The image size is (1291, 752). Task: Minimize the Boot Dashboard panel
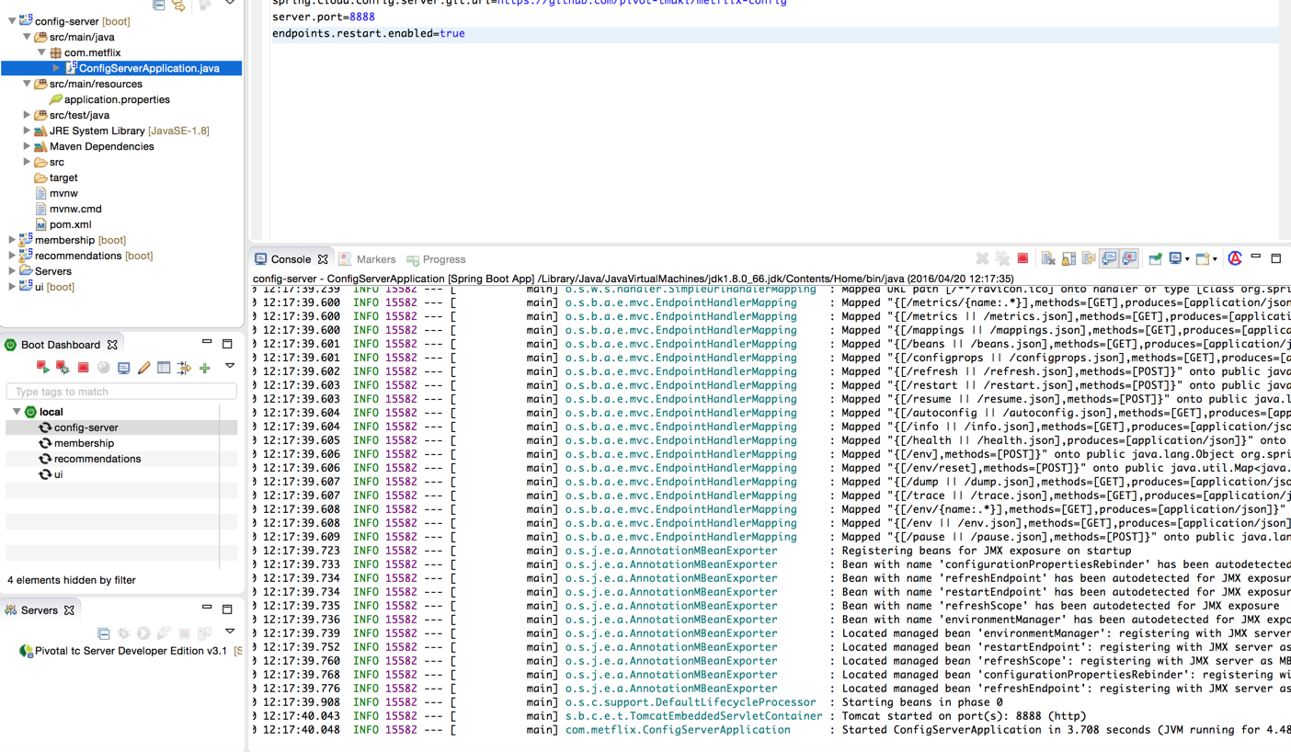pyautogui.click(x=207, y=343)
